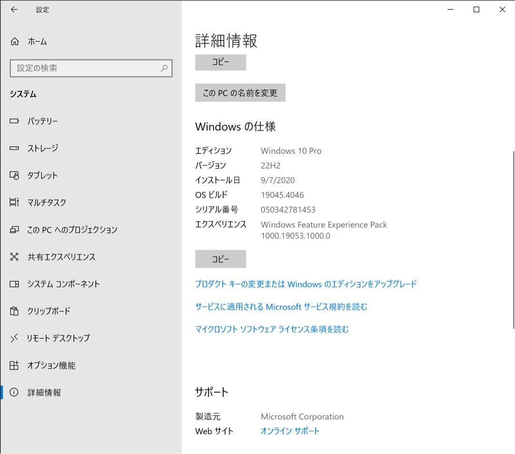The width and height of the screenshot is (515, 454).
Task: Select the オプション機能 sidebar icon
Action: [x=13, y=366]
